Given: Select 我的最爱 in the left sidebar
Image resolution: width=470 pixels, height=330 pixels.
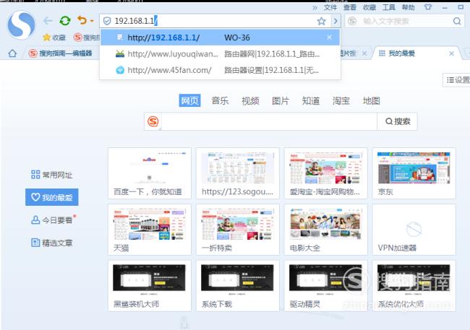Looking at the screenshot, I should (52, 197).
